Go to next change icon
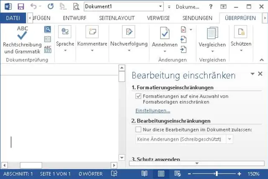This screenshot has width=268, height=179. pyautogui.click(x=183, y=50)
